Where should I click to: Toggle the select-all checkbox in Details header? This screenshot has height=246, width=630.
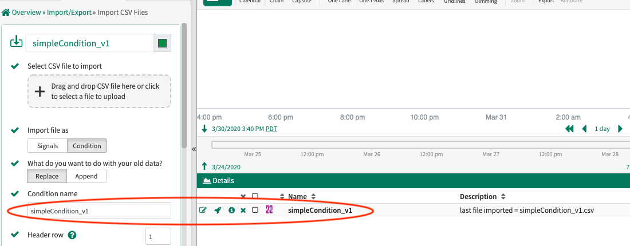coord(255,196)
